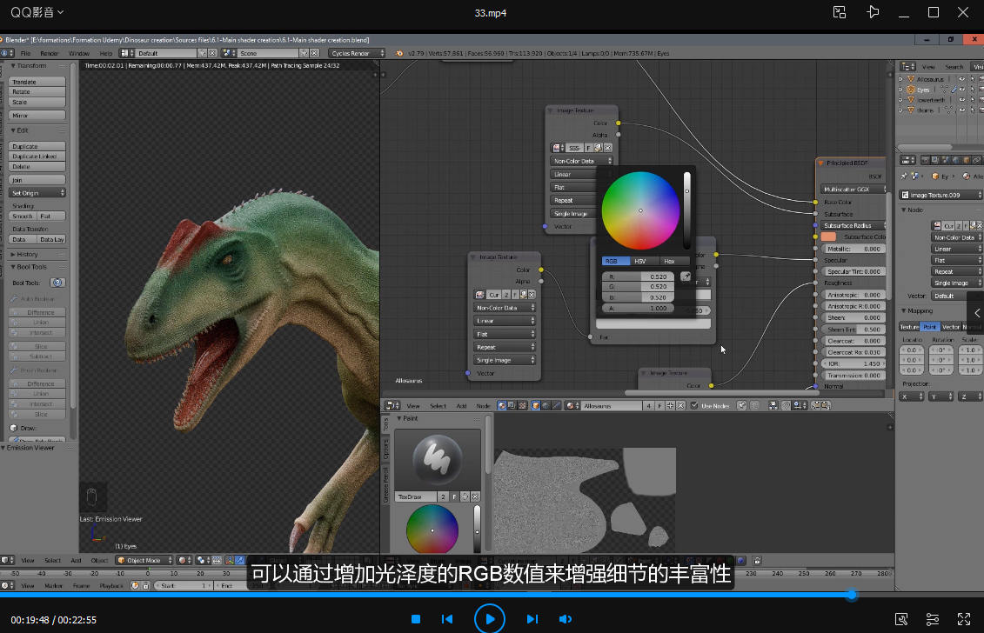Click the TexDraw brush name field

[x=416, y=496]
